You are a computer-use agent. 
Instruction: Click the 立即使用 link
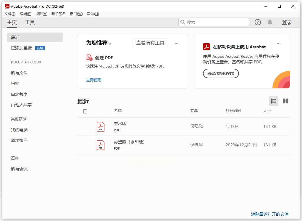(94, 80)
